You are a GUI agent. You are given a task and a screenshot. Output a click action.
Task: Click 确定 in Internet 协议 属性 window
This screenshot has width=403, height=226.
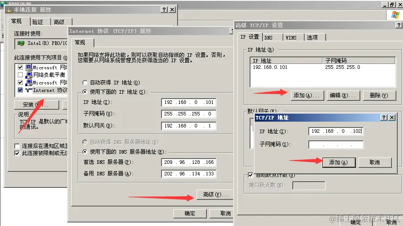(190, 214)
